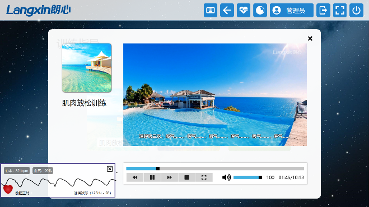Open the on-screen keyboard icon
Viewport: 369px width, 207px height.
coord(211,10)
